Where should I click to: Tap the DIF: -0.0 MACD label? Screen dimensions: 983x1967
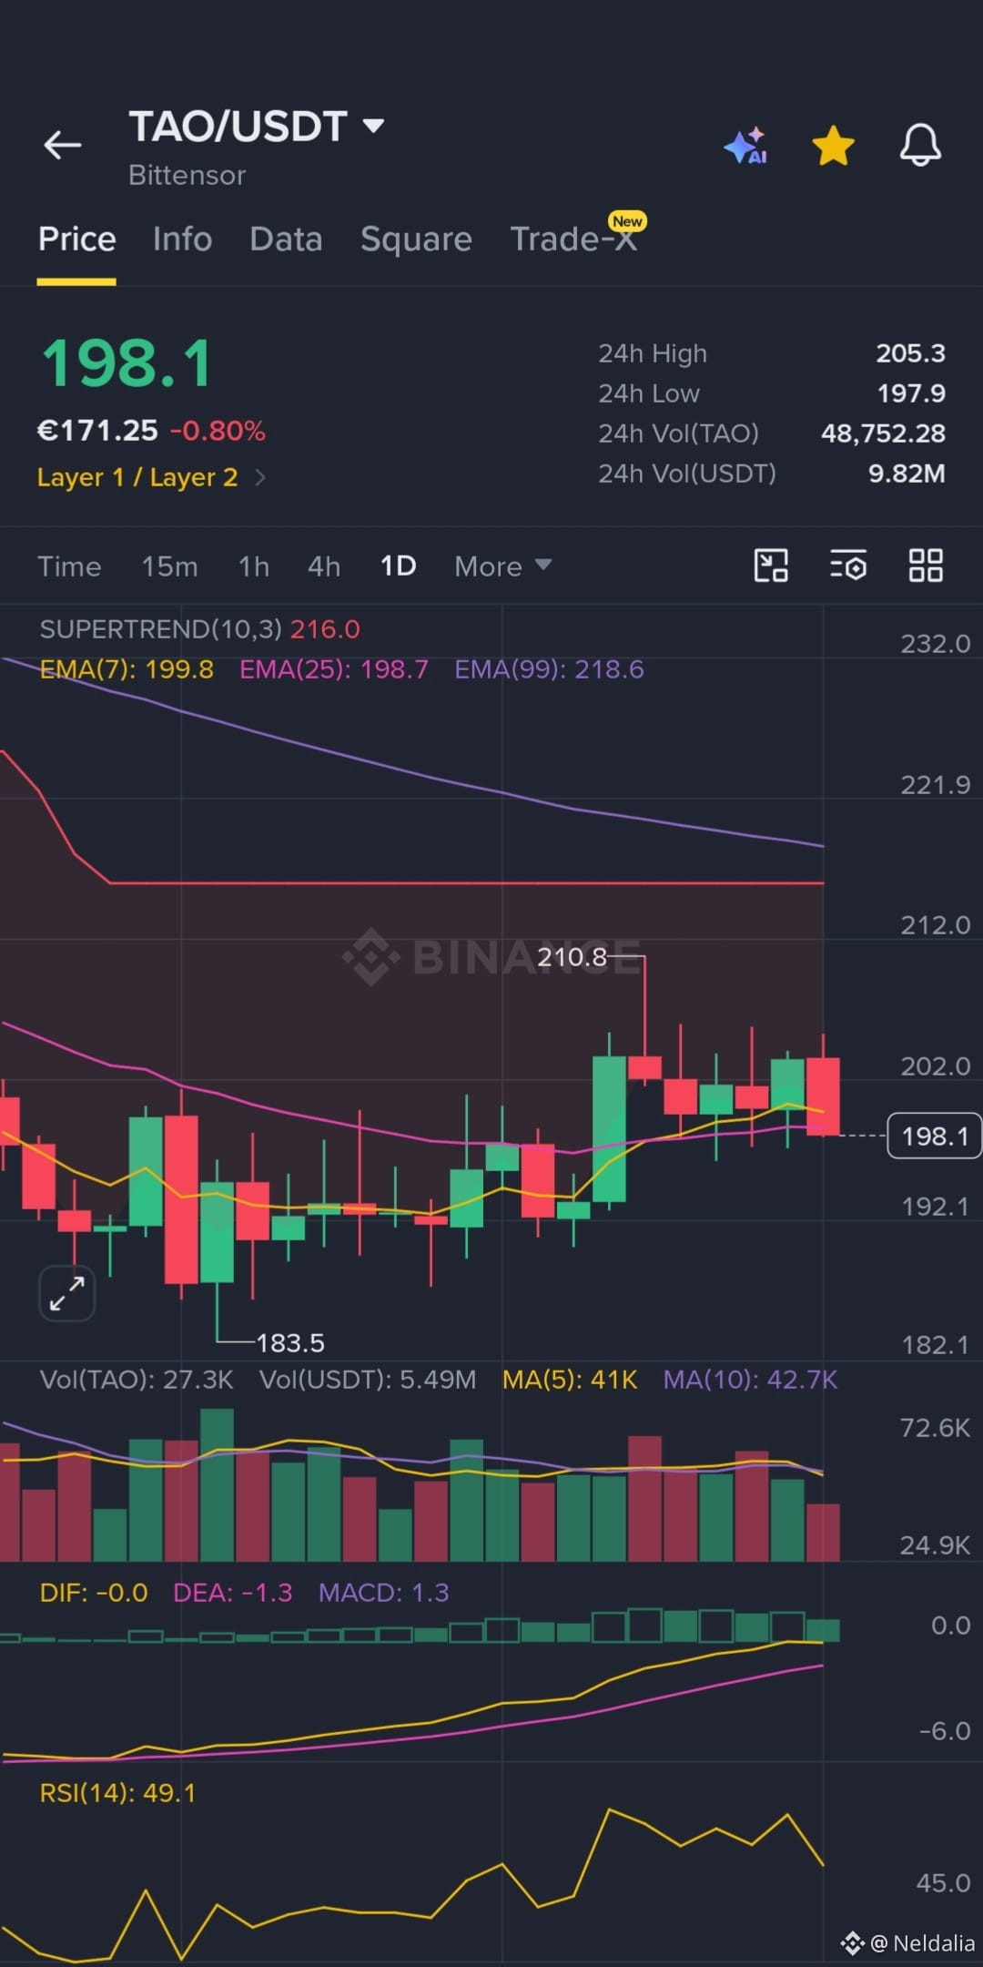[x=94, y=1593]
